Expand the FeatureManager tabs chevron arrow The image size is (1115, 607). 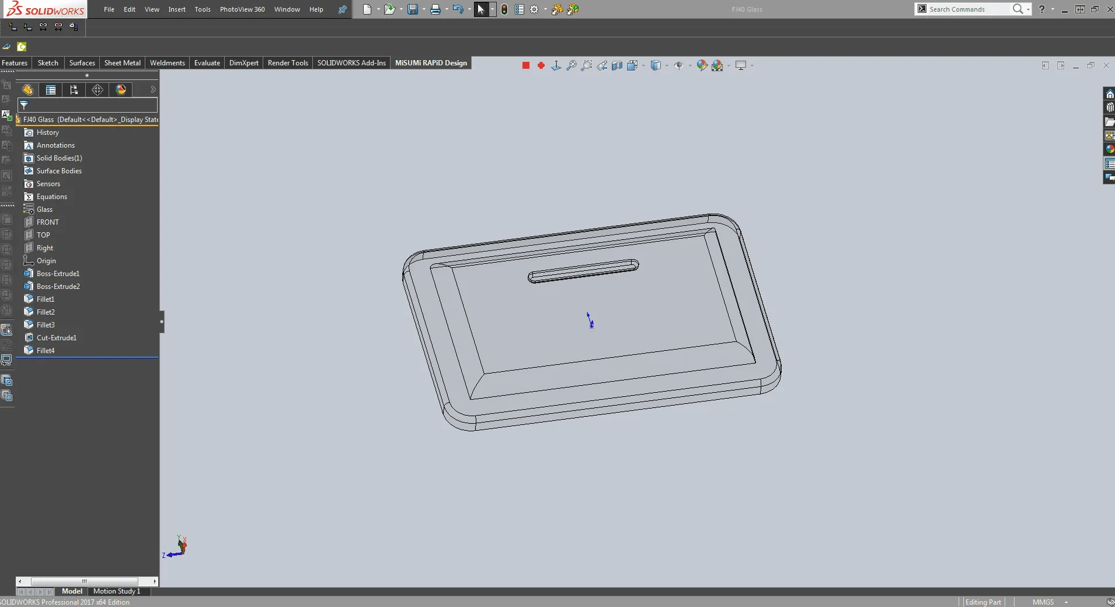pos(153,90)
